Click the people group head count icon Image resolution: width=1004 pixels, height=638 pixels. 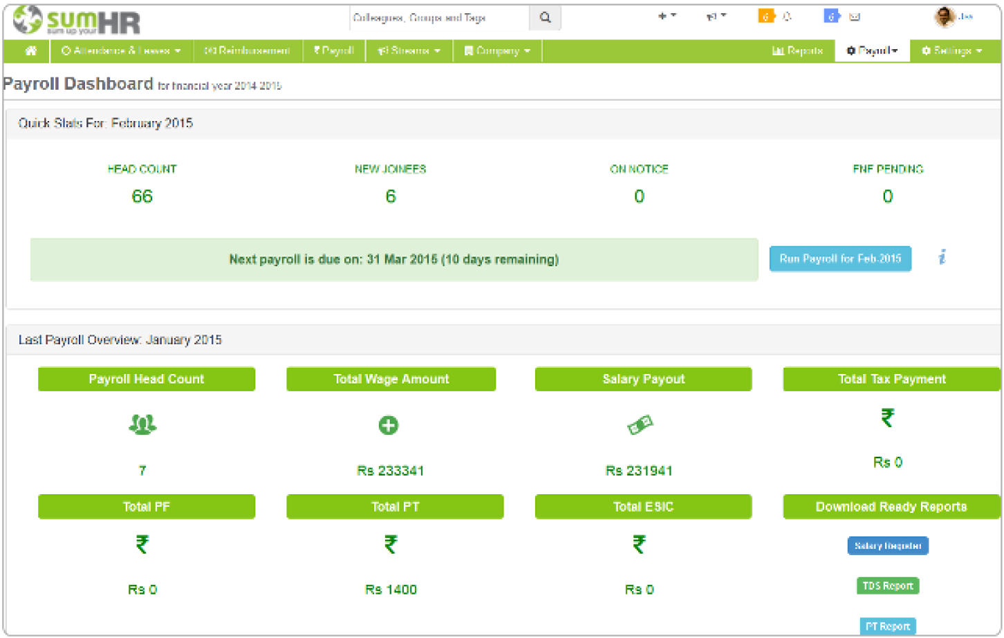tap(142, 424)
